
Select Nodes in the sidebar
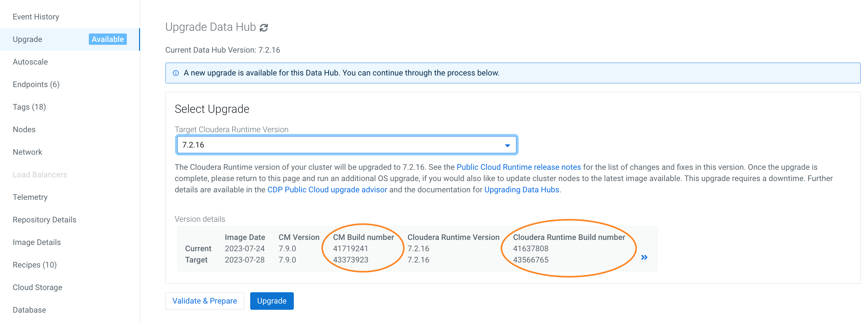pos(24,130)
